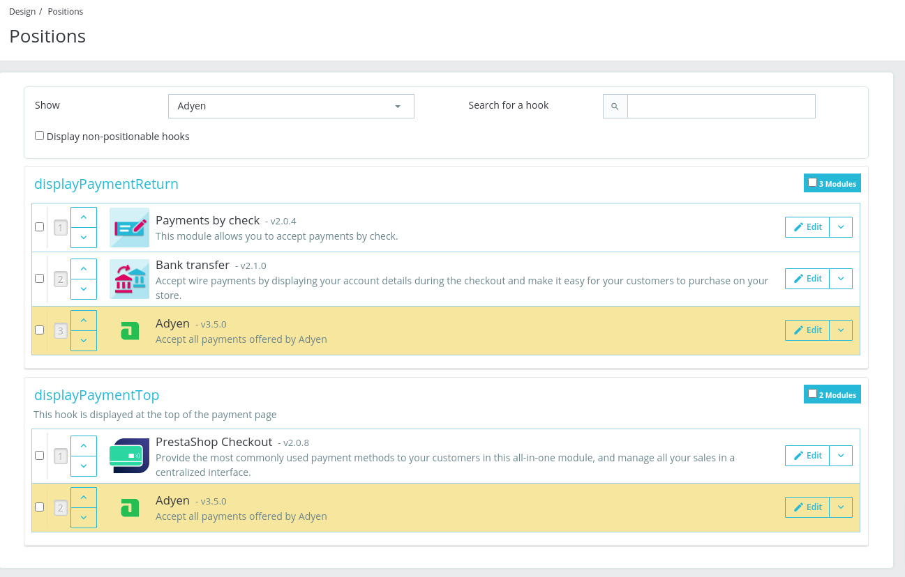Viewport: 905px width, 577px height.
Task: Click inside the hook search input field
Action: coord(721,106)
